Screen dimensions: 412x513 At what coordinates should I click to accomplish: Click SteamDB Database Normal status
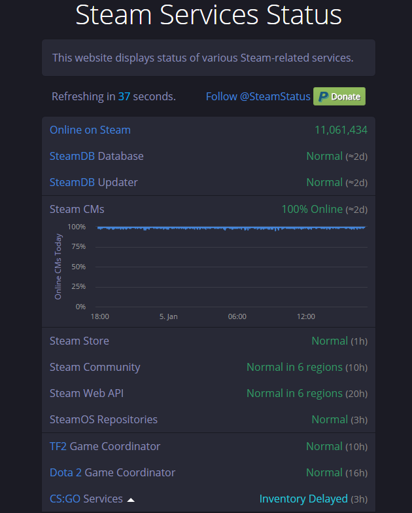[337, 156]
